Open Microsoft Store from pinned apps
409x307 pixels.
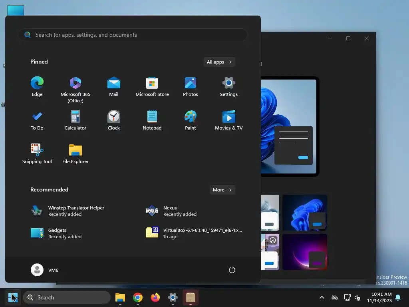point(152,87)
